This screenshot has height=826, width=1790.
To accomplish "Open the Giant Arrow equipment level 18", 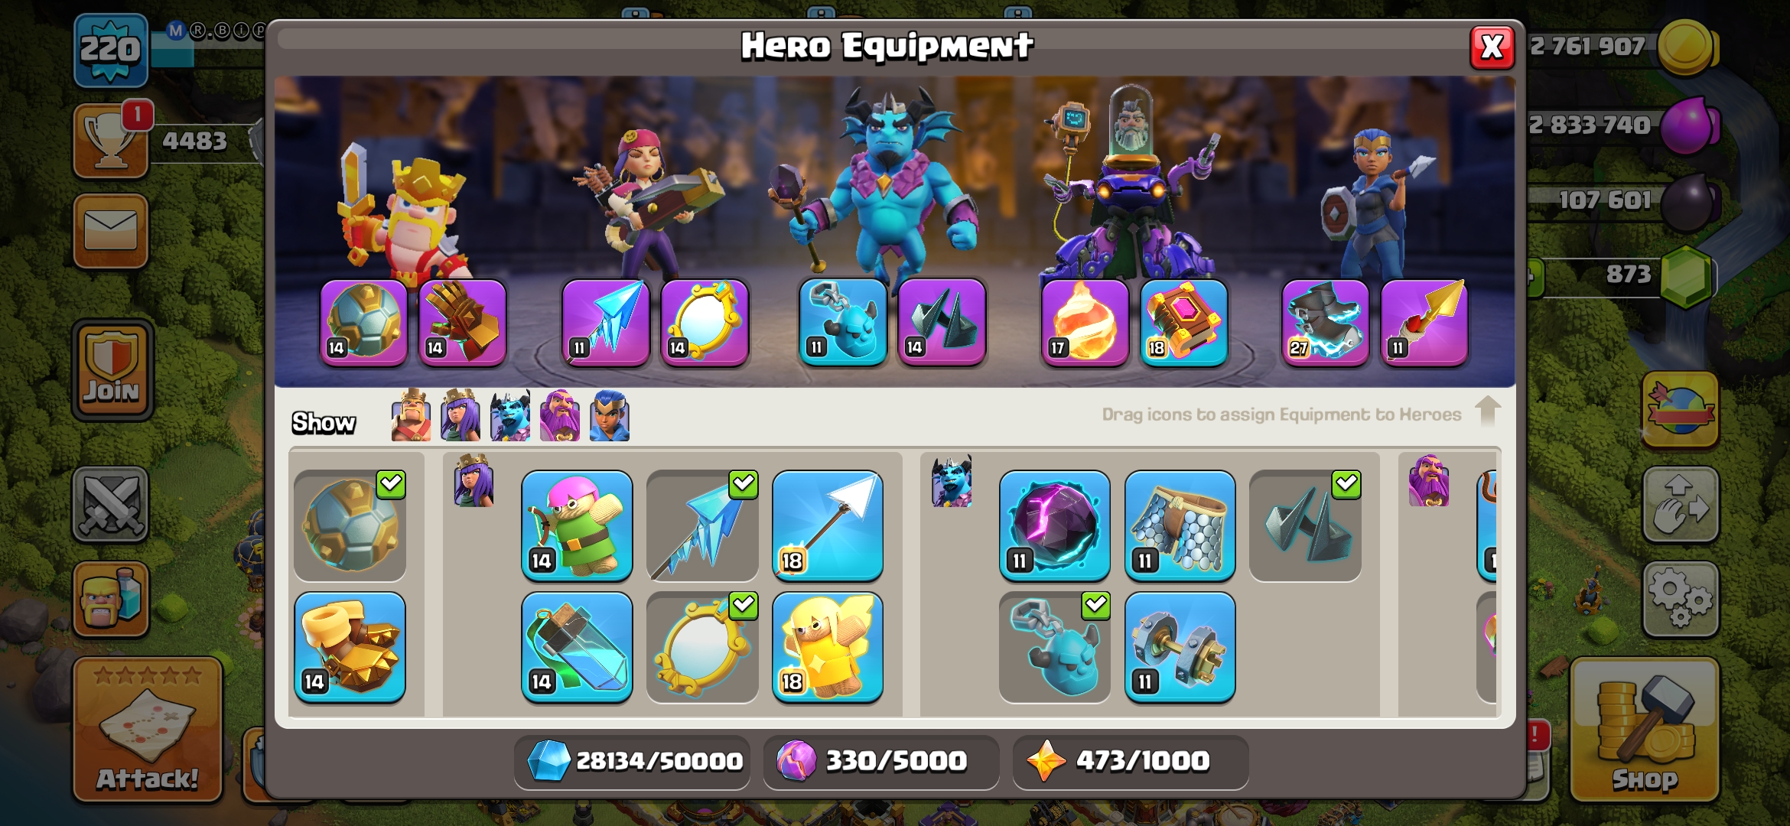I will pos(828,526).
